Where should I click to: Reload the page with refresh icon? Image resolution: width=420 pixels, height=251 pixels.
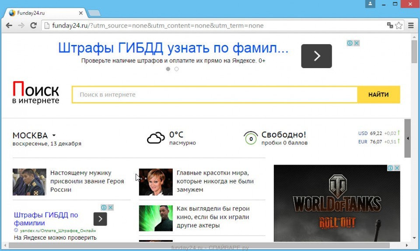pyautogui.click(x=34, y=26)
